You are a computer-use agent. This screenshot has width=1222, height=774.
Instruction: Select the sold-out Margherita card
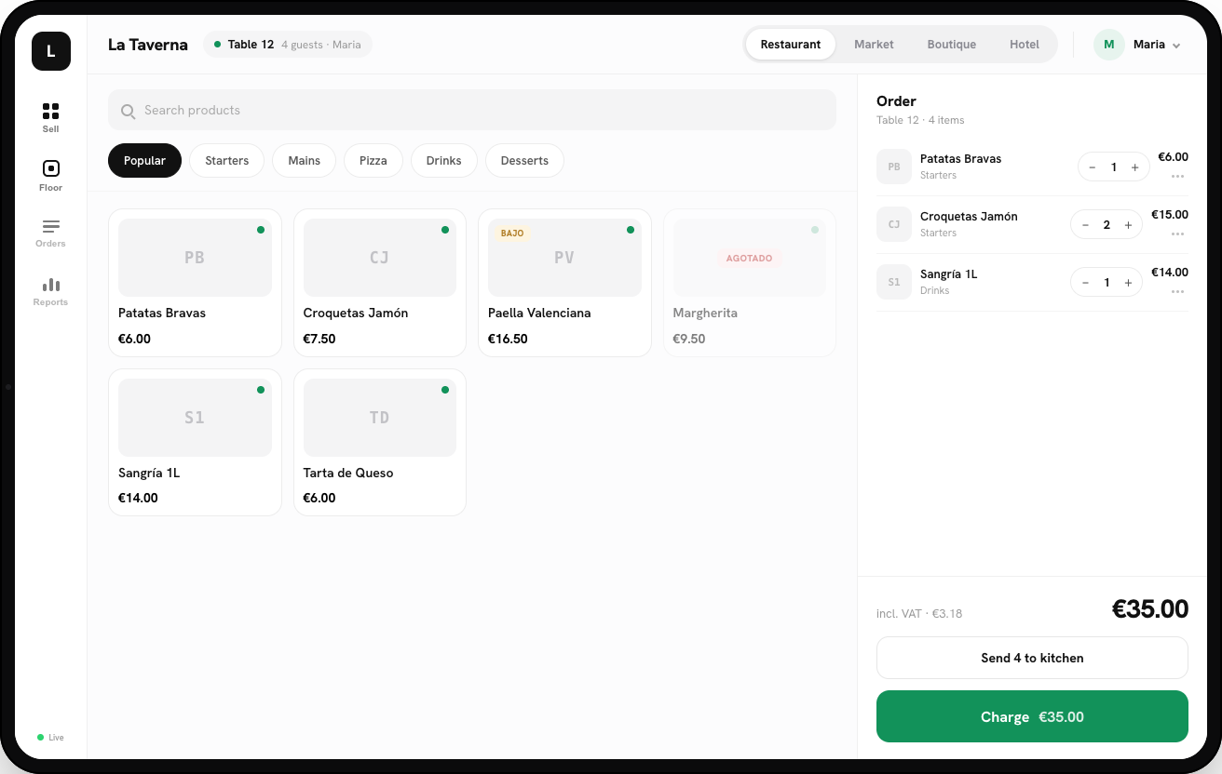coord(750,283)
